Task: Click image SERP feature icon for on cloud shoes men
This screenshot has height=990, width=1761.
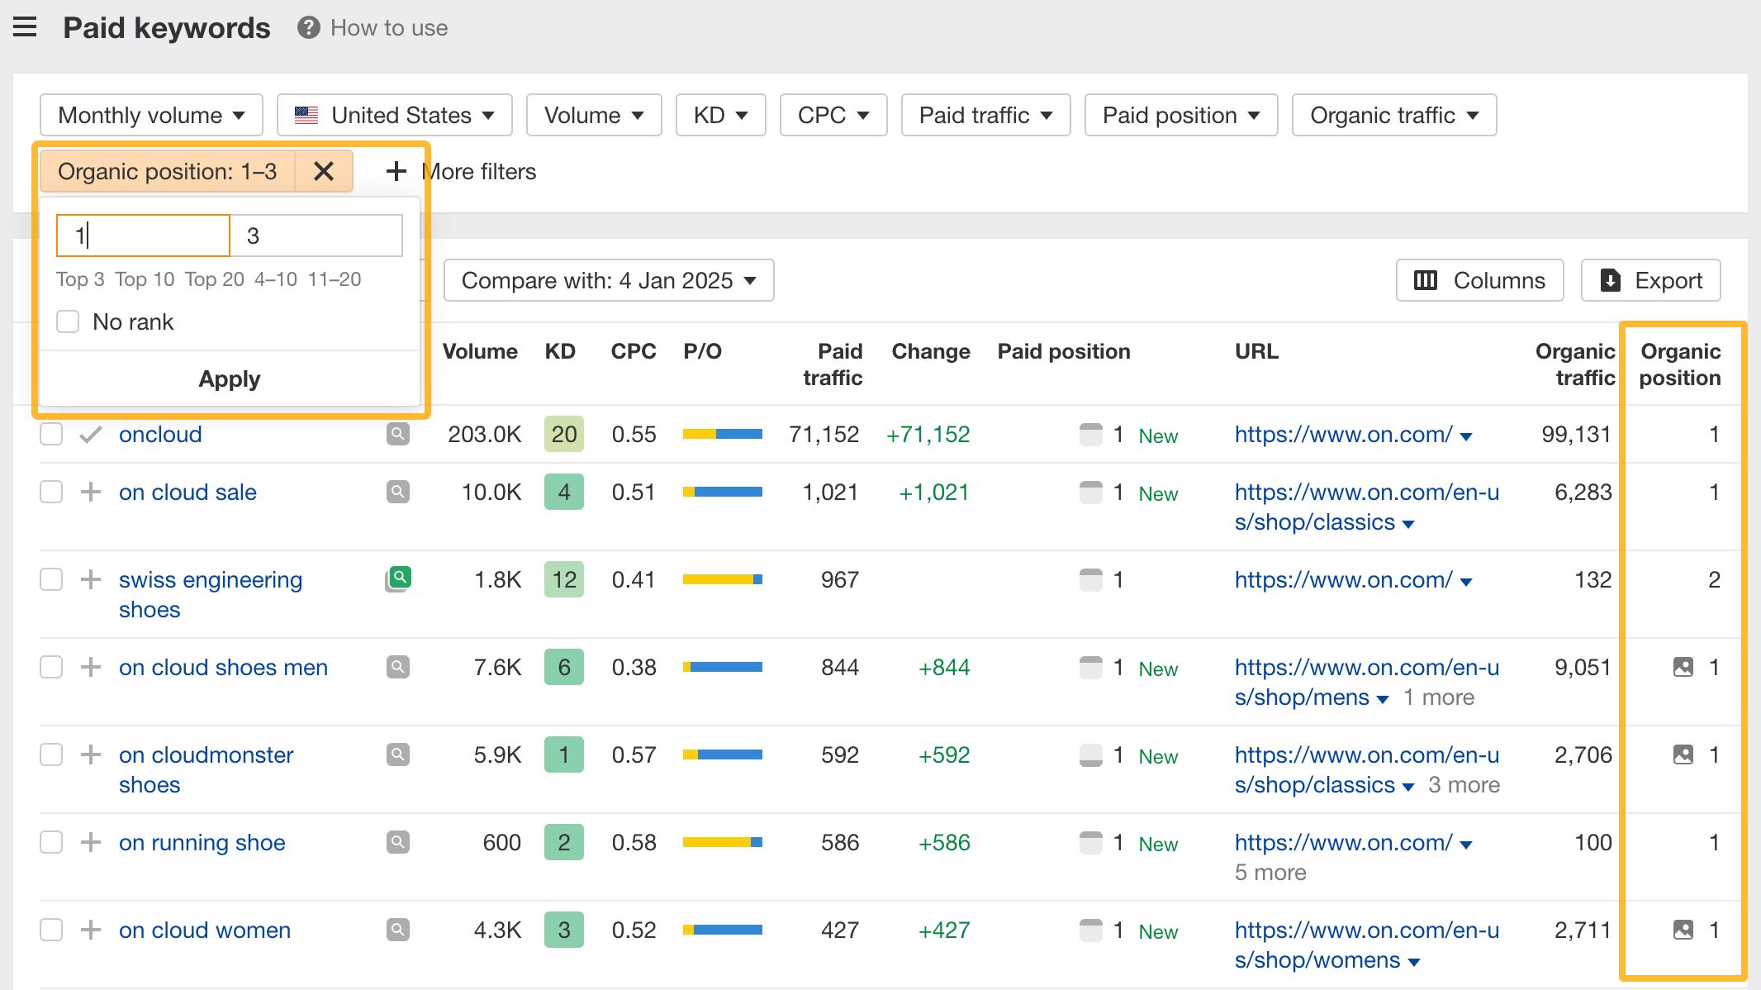Action: [1683, 667]
